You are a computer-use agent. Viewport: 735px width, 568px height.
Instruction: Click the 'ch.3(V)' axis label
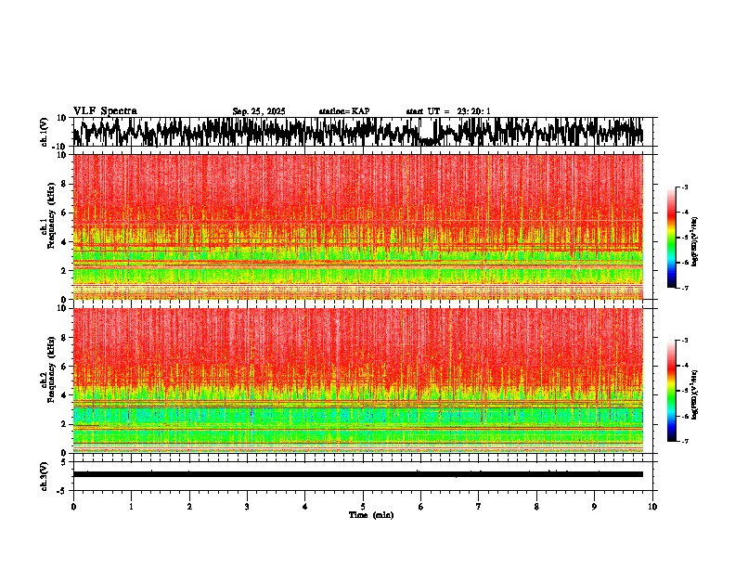pos(45,476)
